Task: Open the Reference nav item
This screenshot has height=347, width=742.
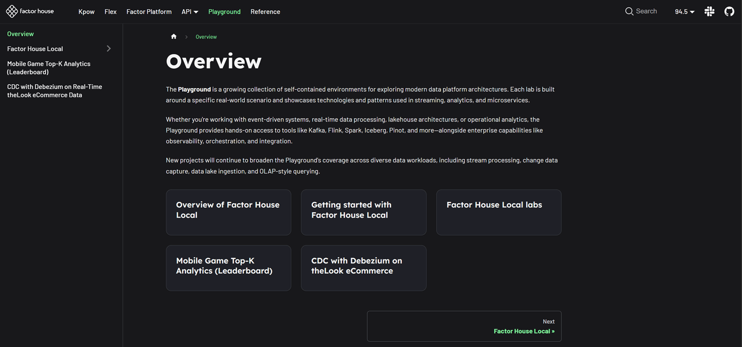Action: (x=265, y=11)
